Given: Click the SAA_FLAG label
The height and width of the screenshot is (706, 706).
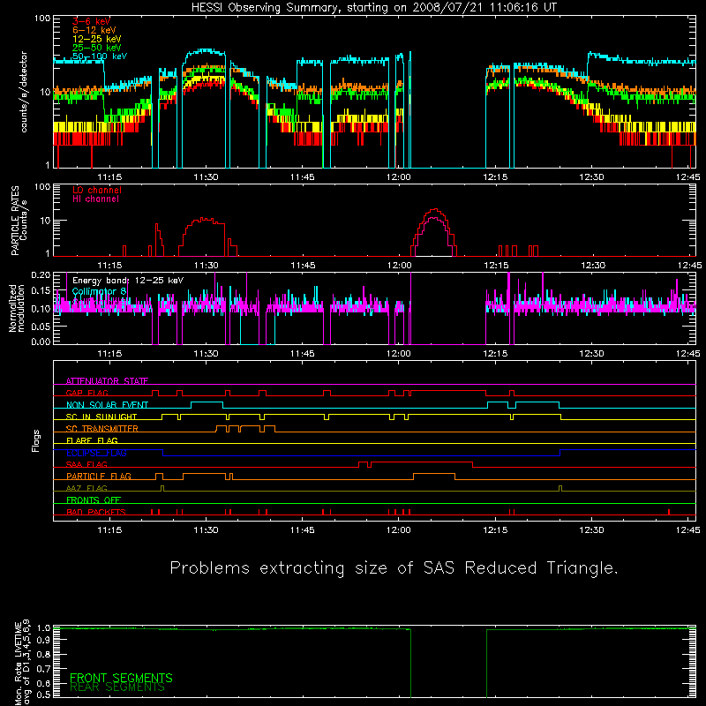Looking at the screenshot, I should (x=86, y=465).
